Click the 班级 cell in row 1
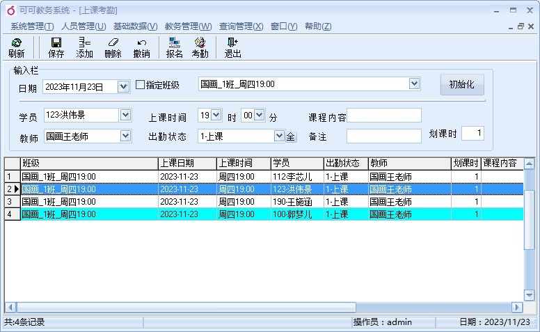Image resolution: width=540 pixels, height=332 pixels. pyautogui.click(x=90, y=177)
